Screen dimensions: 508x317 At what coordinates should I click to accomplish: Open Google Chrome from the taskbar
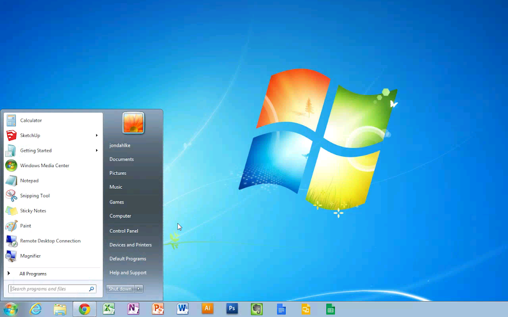point(84,309)
